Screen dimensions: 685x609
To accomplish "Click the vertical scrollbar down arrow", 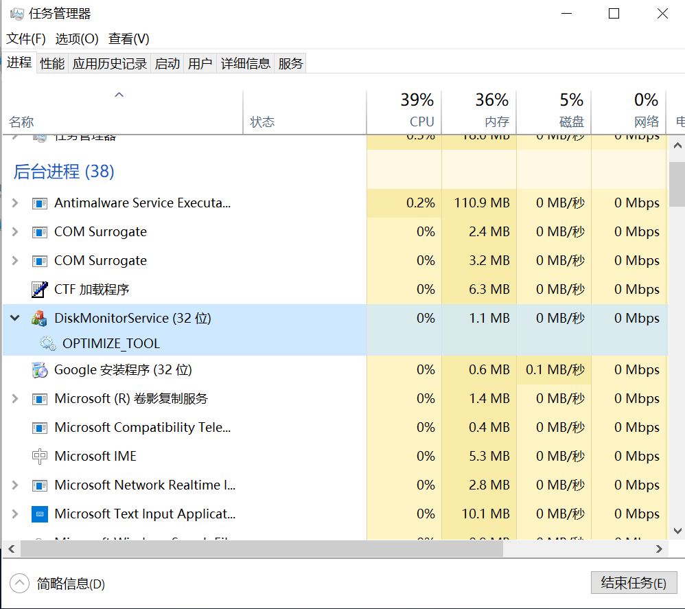I will [677, 531].
